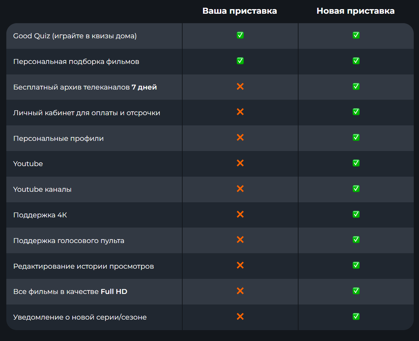The width and height of the screenshot is (419, 341).
Task: Click orange cross for Бесплатный архив телеканалов
Action: coord(240,87)
